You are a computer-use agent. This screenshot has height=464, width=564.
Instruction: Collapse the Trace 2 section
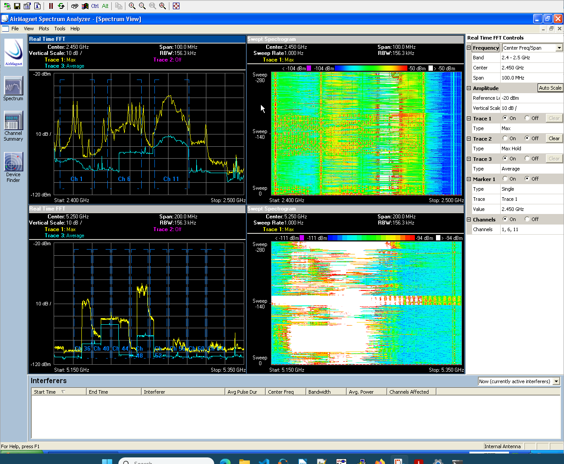pos(469,139)
